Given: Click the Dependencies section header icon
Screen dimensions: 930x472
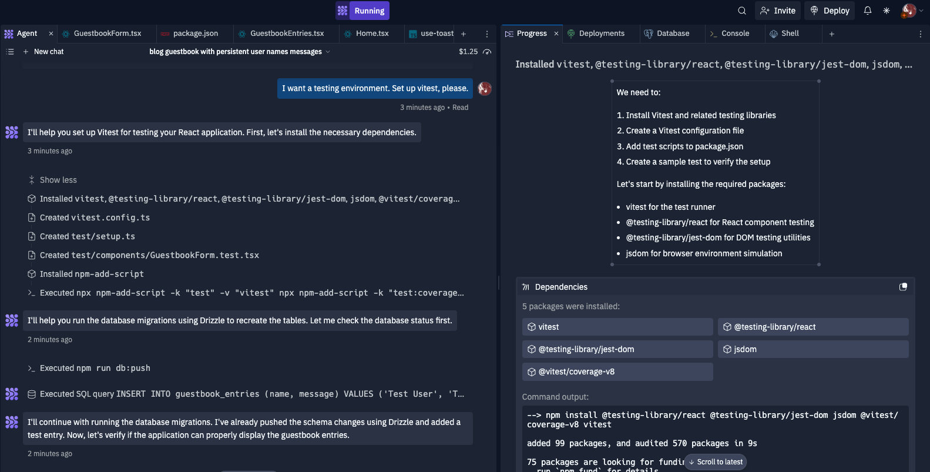Looking at the screenshot, I should 526,287.
